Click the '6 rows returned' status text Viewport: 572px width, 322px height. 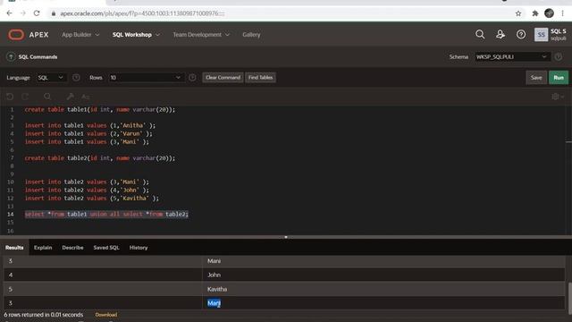pyautogui.click(x=44, y=315)
